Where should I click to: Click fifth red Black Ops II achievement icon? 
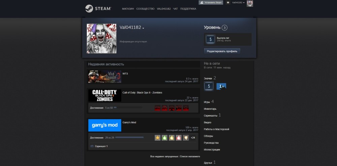coord(186,108)
